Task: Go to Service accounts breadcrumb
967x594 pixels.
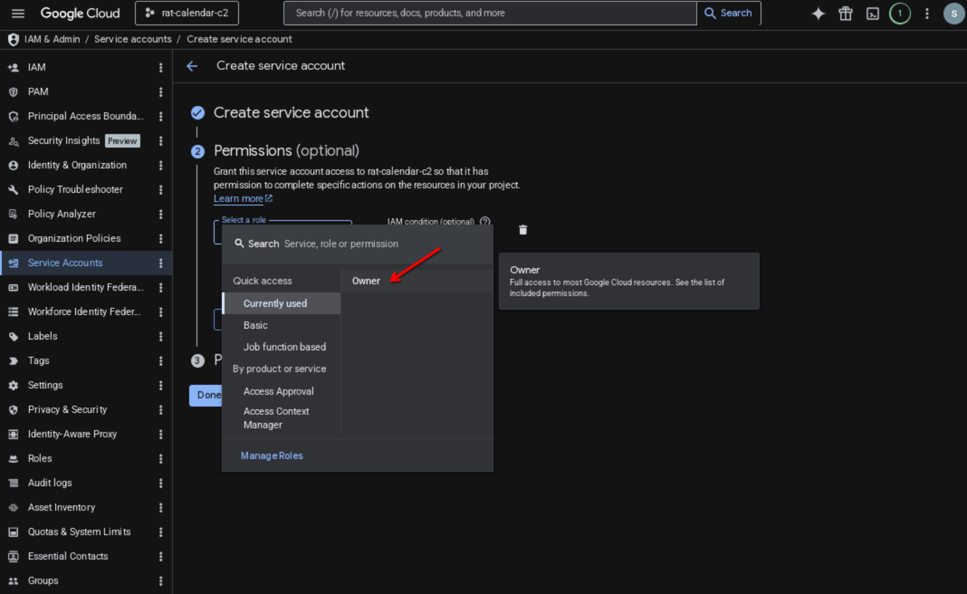Action: [133, 39]
